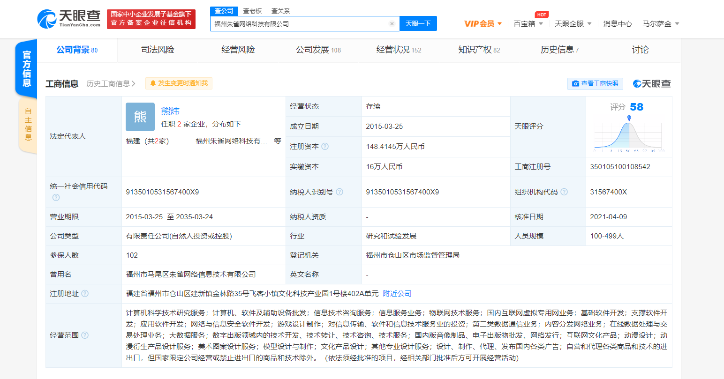Click the help icon next to 注册地址
724x379 pixels.
(85, 294)
